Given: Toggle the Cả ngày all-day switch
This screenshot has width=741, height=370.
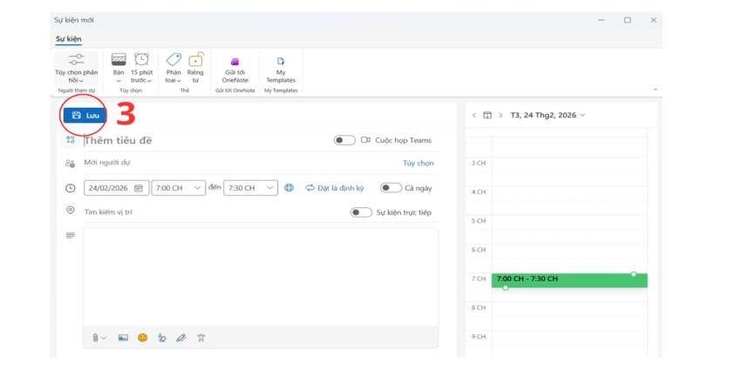Looking at the screenshot, I should point(391,188).
